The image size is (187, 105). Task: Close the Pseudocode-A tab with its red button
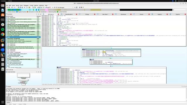coord(77,14)
